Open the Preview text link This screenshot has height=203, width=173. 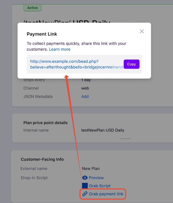[96, 178]
